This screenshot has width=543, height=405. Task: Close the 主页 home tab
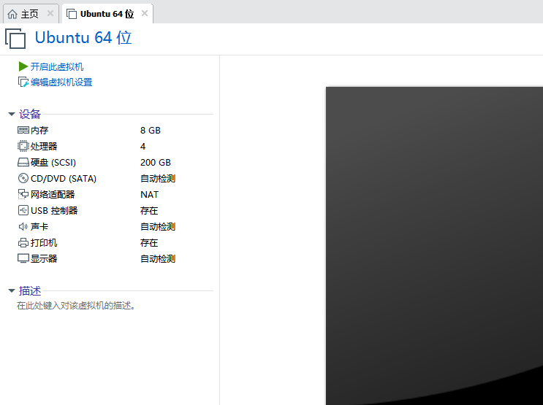pos(50,14)
